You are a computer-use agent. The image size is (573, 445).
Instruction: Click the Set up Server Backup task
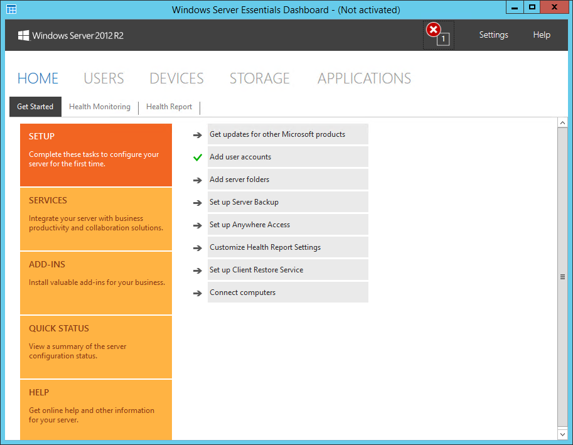pos(288,202)
